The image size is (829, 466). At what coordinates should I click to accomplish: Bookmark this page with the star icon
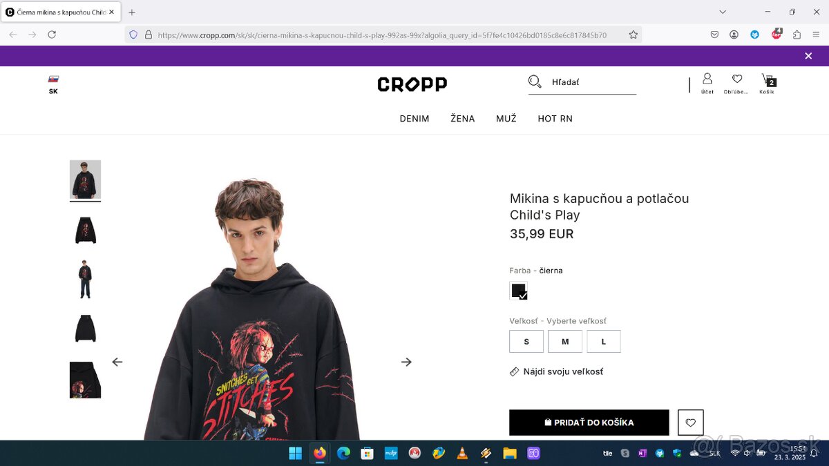tap(633, 35)
